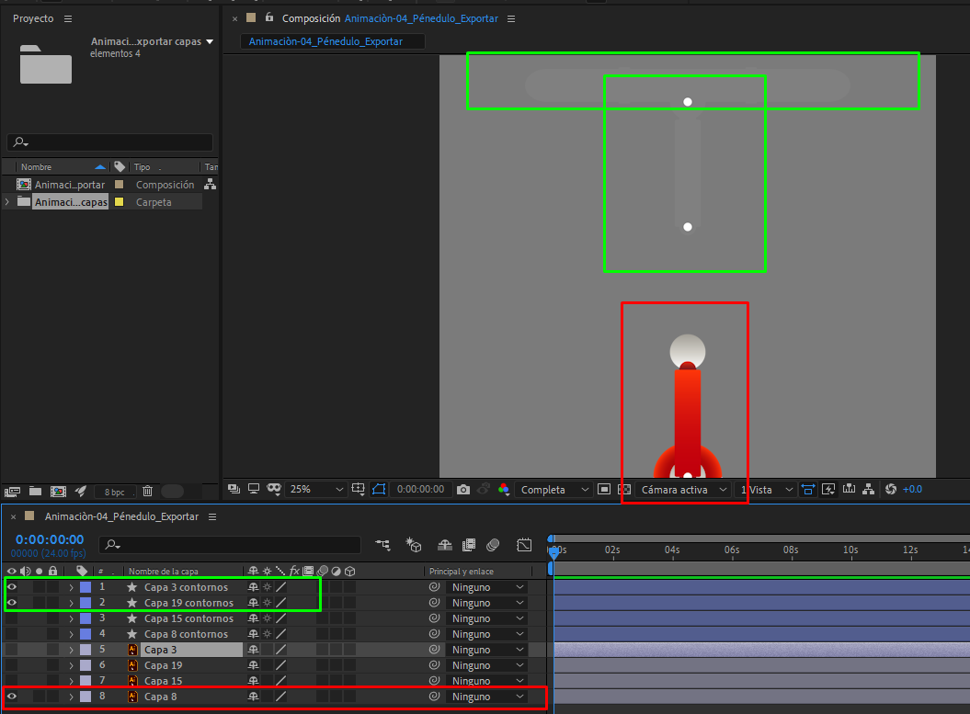Click the 3D glasses view mask icon
This screenshot has width=970, height=714.
274,489
